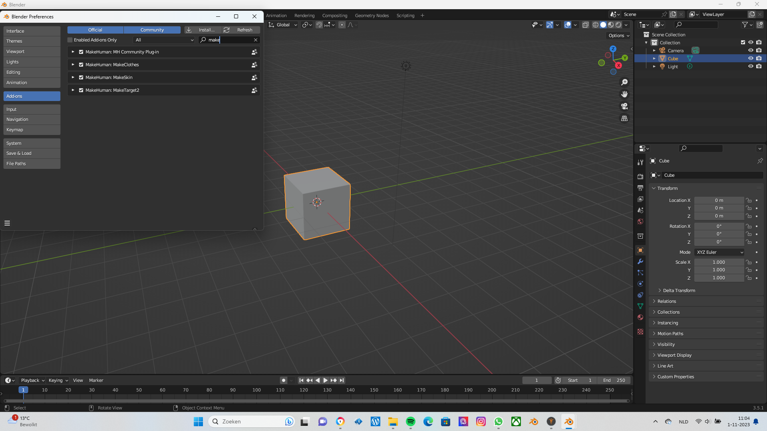Uncheck Collection exclude checkbox in outliner
Image resolution: width=767 pixels, height=431 pixels.
click(743, 42)
